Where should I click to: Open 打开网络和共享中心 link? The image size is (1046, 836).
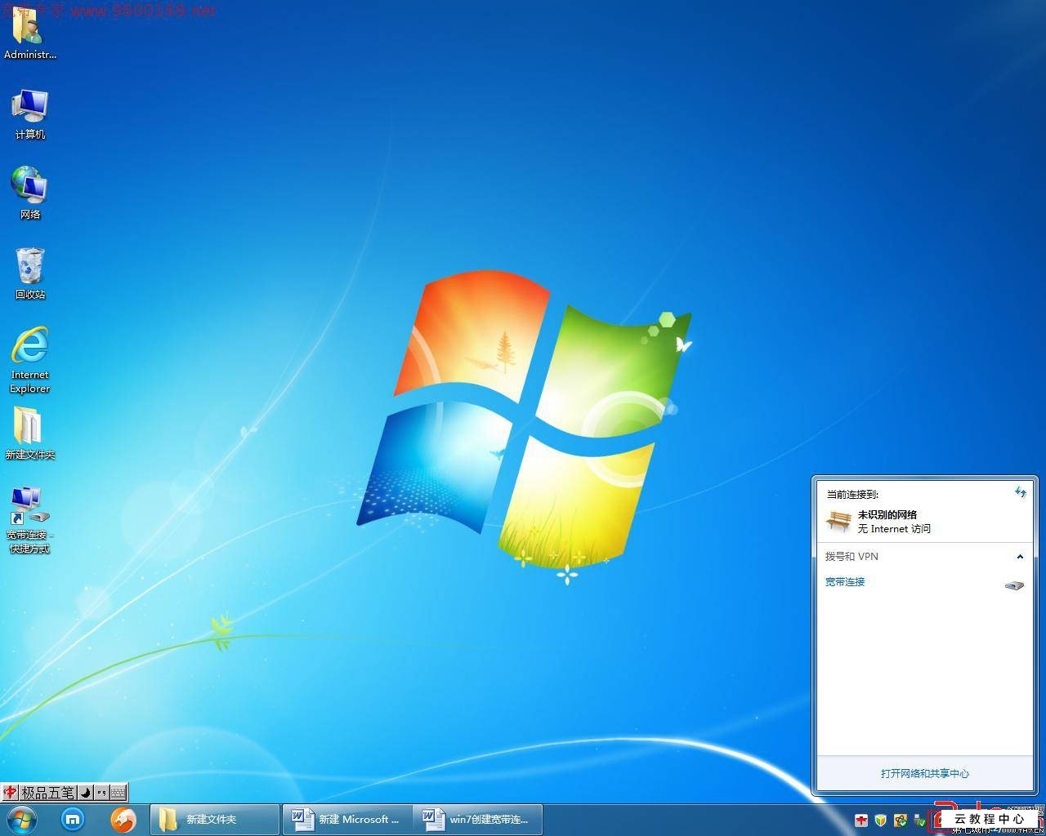point(925,773)
